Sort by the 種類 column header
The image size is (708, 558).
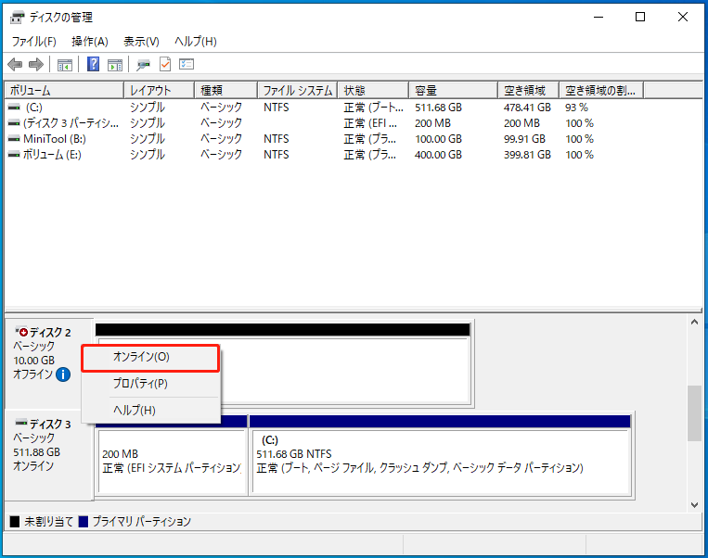coord(226,90)
